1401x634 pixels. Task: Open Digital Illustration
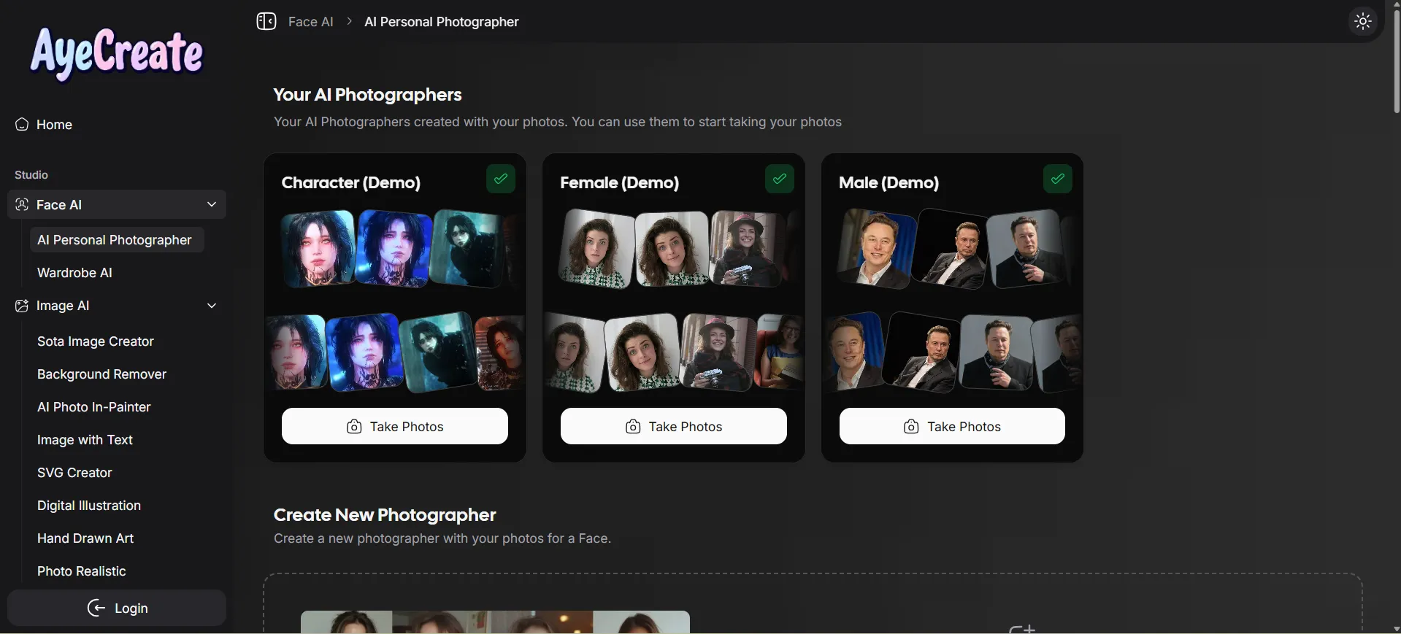89,506
